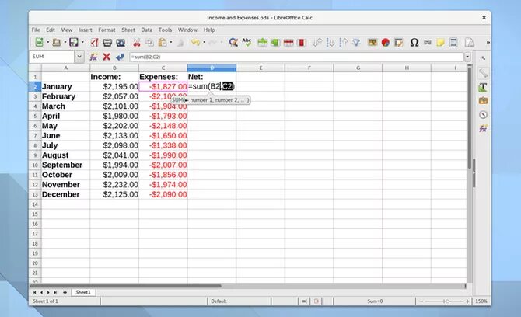521x317 pixels.
Task: Click the Insert Rows icon
Action: click(x=263, y=42)
